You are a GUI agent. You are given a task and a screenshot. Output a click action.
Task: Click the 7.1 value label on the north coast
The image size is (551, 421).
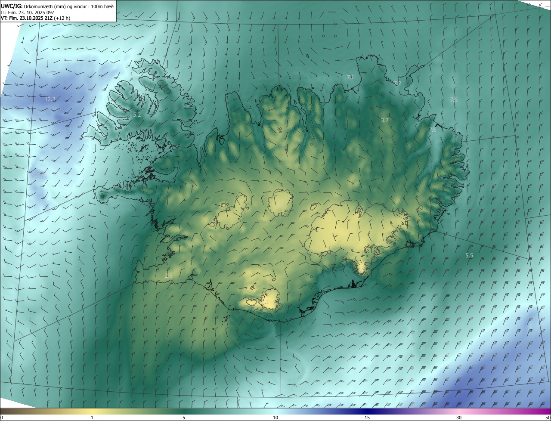pyautogui.click(x=350, y=77)
